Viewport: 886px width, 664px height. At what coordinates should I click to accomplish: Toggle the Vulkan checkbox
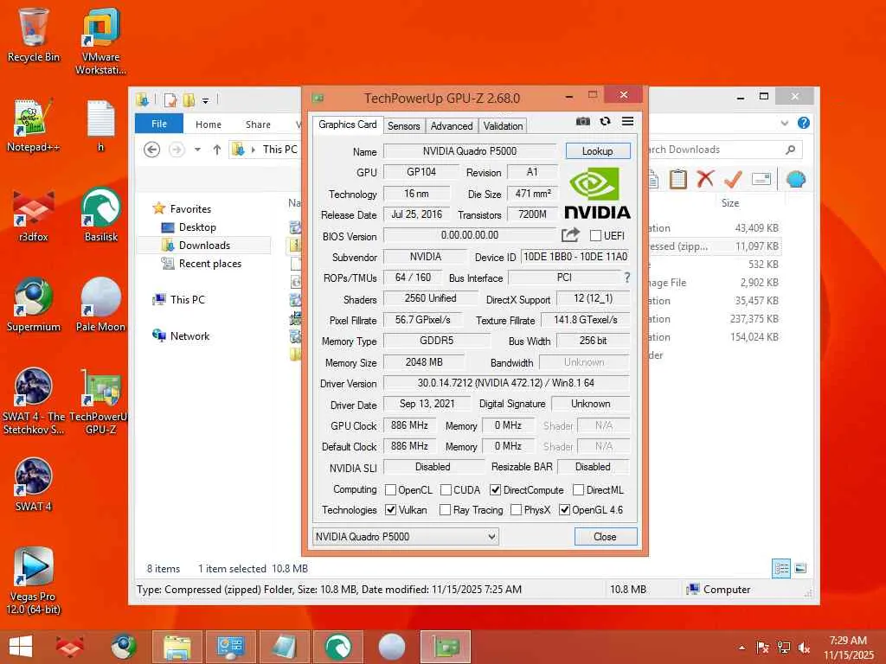click(x=390, y=510)
